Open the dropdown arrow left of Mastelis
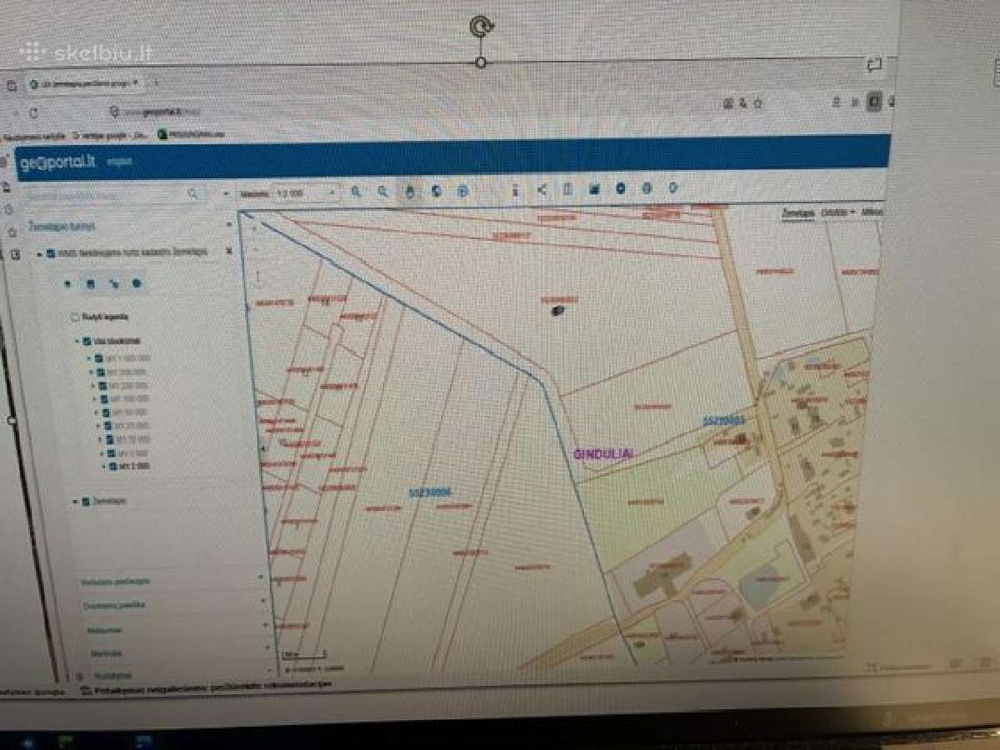 click(x=226, y=193)
